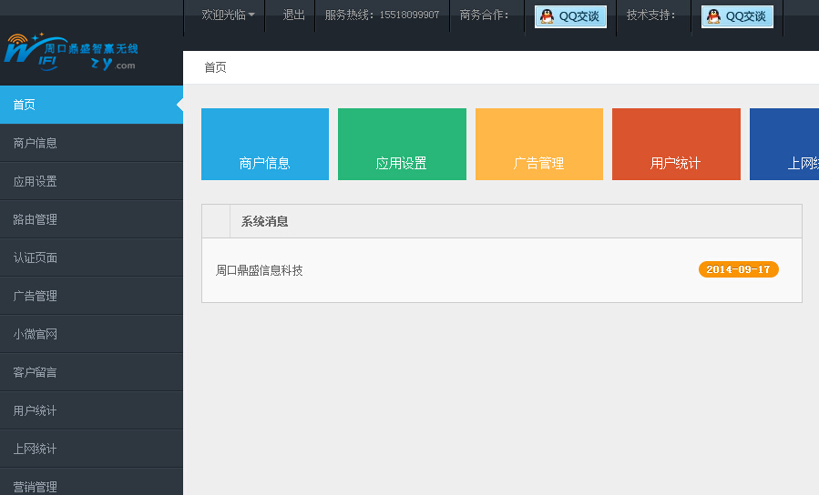Select 商户信息 in the sidebar
Viewport: 819px width, 495px height.
[x=91, y=143]
